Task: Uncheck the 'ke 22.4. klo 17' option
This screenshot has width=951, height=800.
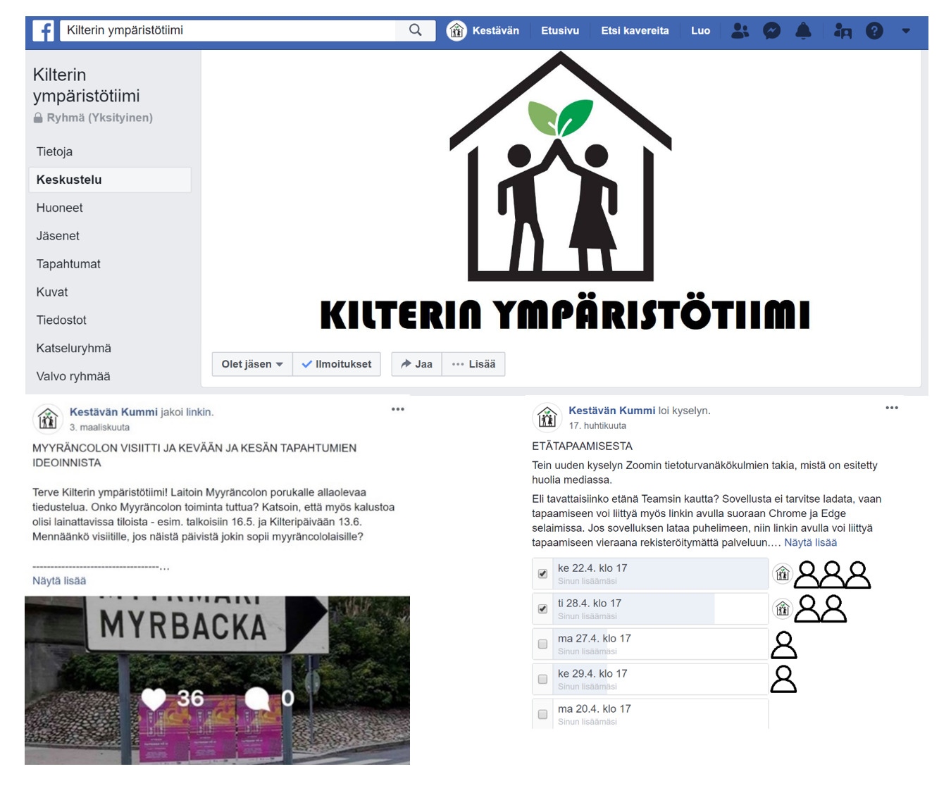Action: [542, 574]
